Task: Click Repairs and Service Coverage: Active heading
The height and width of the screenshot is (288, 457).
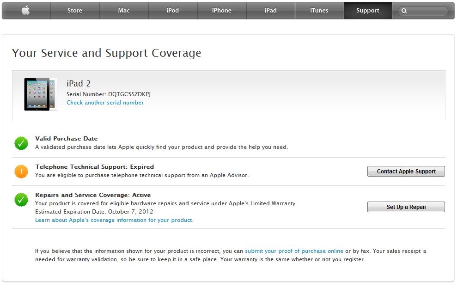Action: pyautogui.click(x=93, y=195)
